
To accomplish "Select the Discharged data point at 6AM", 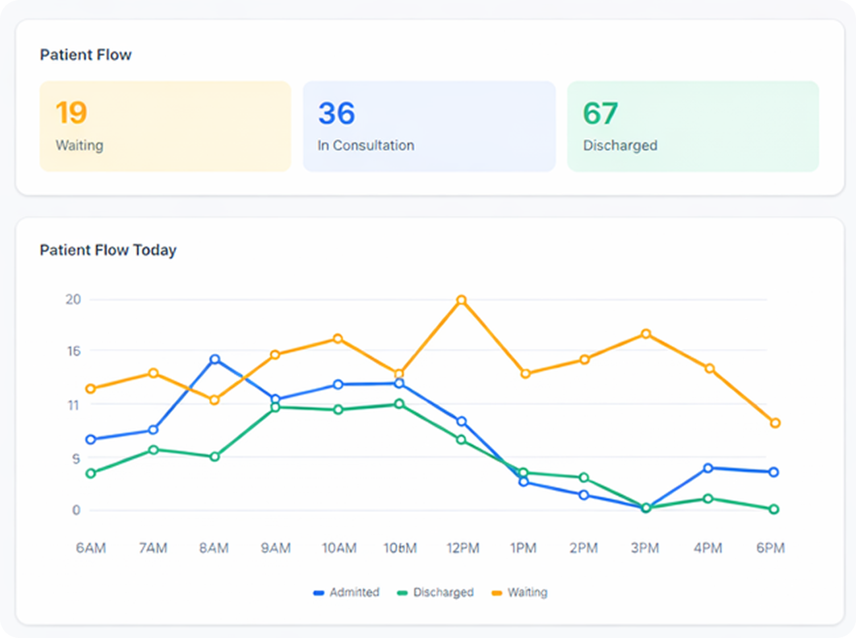I will 91,473.
